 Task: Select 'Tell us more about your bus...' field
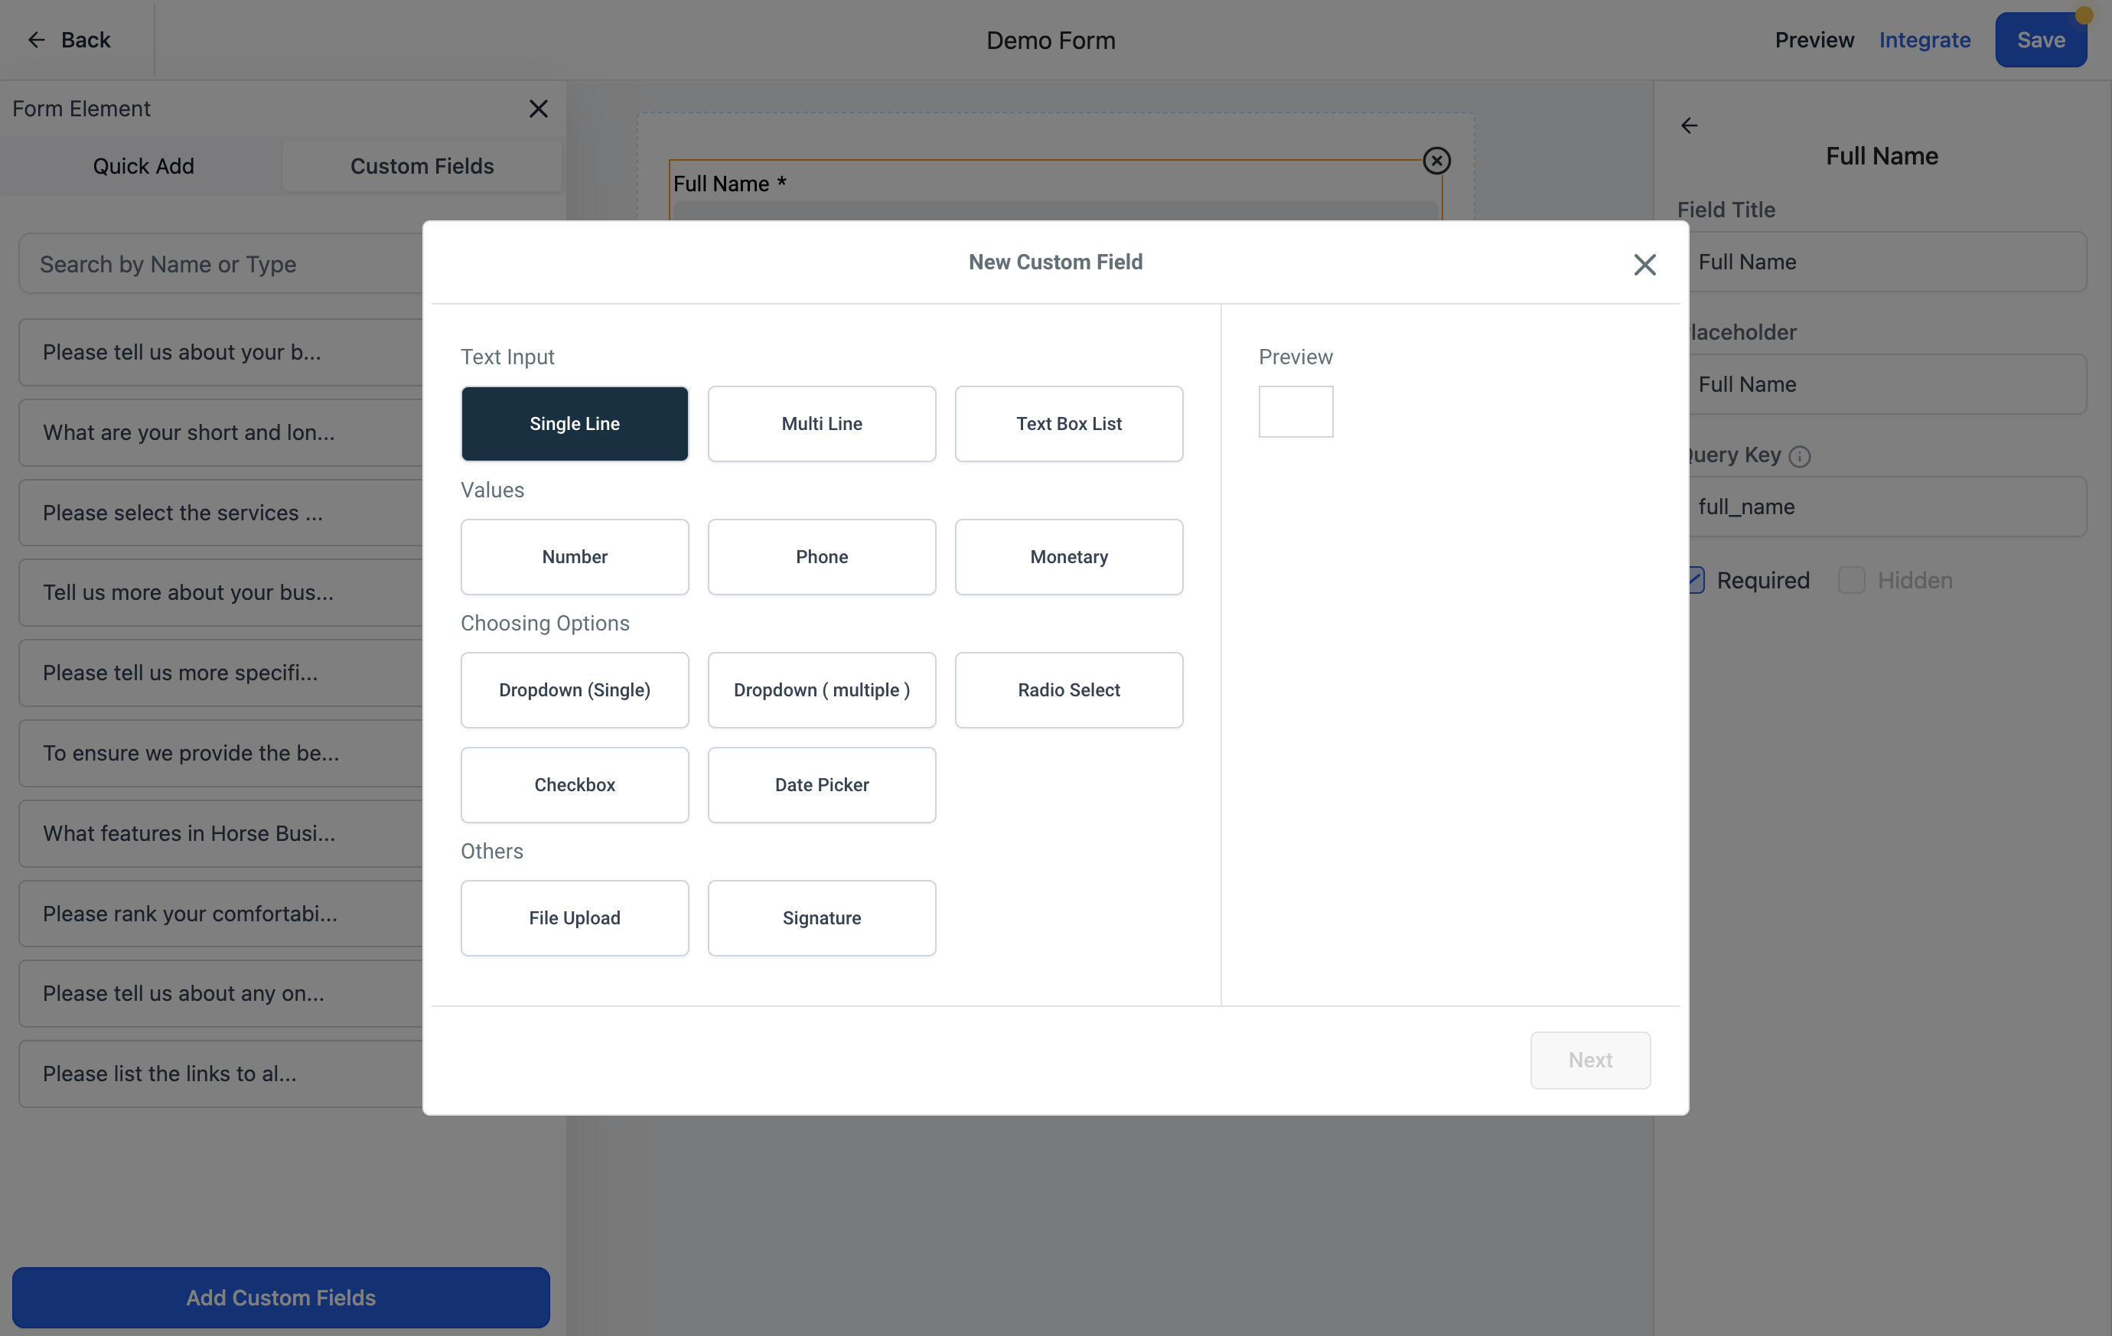(221, 593)
